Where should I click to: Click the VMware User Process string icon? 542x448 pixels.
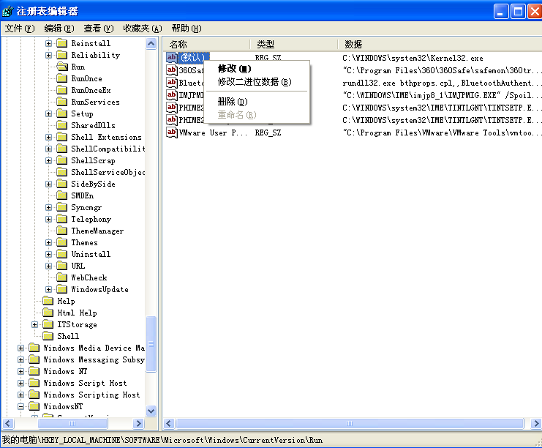tap(172, 132)
